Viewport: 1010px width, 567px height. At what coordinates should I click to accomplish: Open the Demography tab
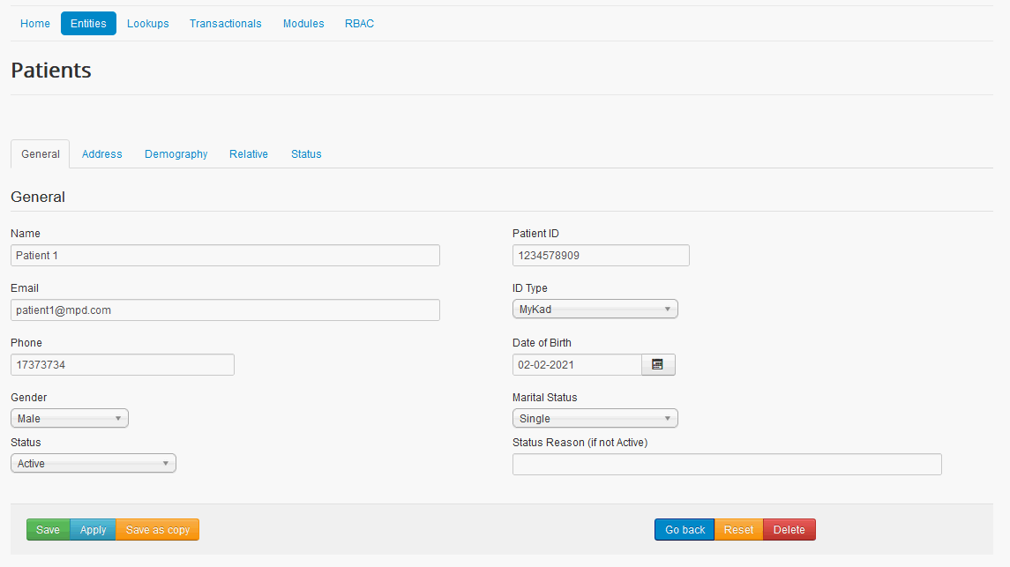point(176,154)
